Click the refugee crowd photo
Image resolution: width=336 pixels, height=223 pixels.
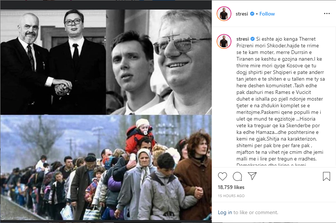coord(106,168)
